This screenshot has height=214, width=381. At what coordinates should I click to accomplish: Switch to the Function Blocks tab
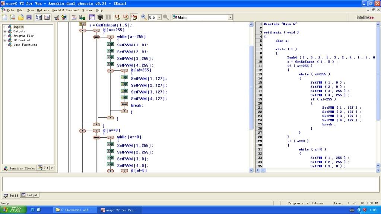[x=19, y=168]
